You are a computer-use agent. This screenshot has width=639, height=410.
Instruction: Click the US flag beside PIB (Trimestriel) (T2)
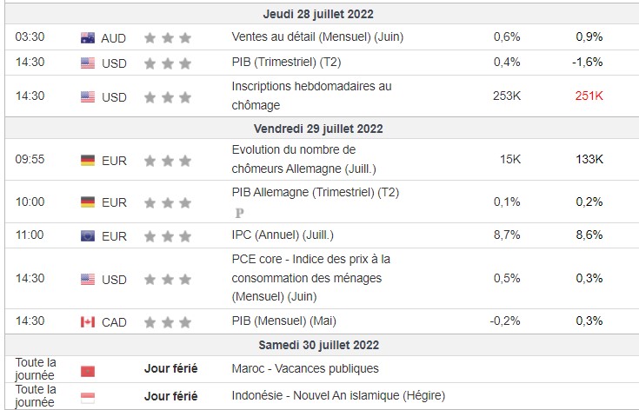[x=88, y=63]
